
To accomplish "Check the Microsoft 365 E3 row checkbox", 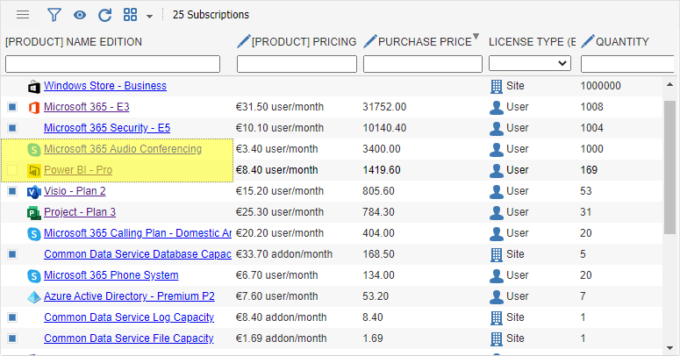I will click(12, 107).
